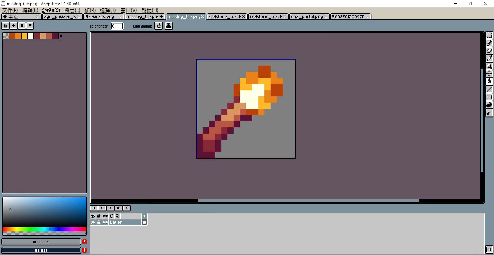
Task: Click the foreground color warning icon
Action: (x=85, y=241)
